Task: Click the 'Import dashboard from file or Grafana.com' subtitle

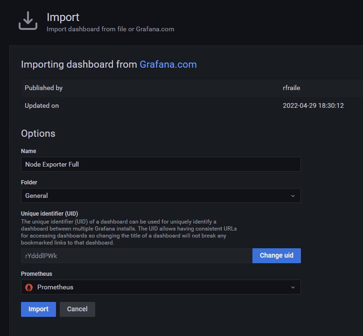Action: click(x=111, y=29)
